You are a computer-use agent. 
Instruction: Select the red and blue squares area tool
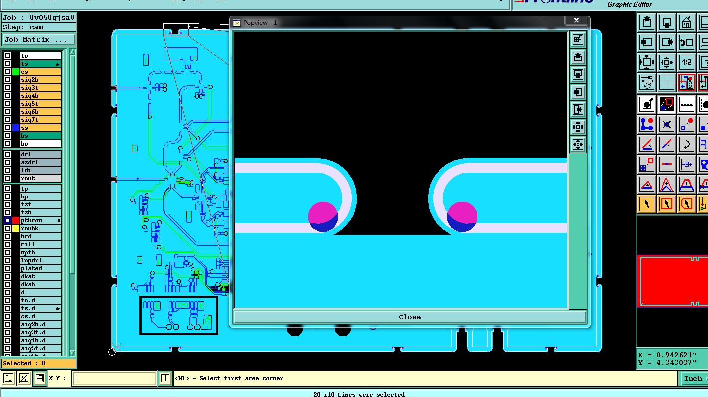pyautogui.click(x=667, y=104)
